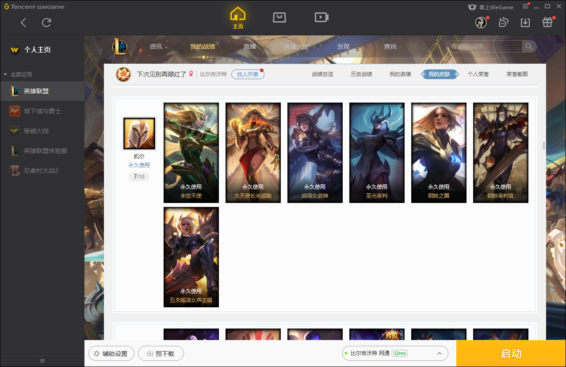This screenshot has height=367, width=566.
Task: Open the download manager icon
Action: click(525, 23)
